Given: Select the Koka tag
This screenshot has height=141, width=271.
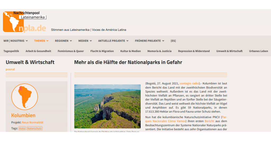Looking at the screenshot, I should coord(22,128).
